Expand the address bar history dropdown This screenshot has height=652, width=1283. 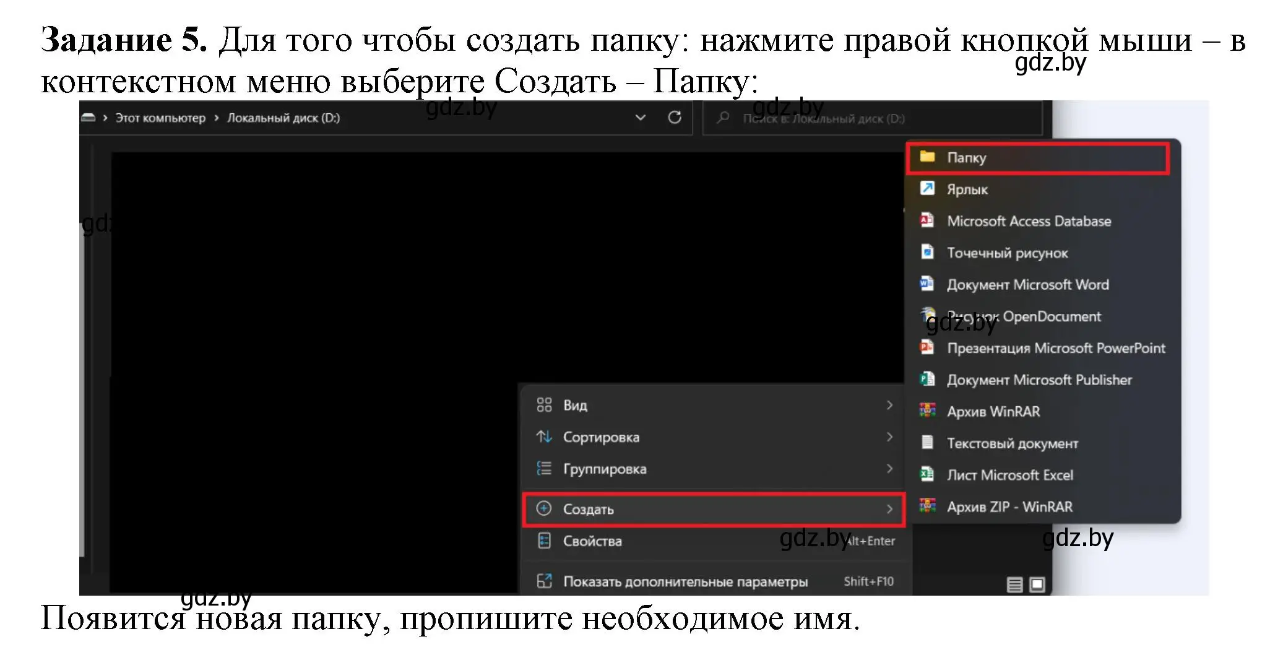pos(641,118)
